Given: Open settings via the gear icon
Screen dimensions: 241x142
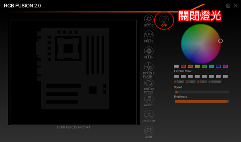Looking at the screenshot, I should [228, 6].
